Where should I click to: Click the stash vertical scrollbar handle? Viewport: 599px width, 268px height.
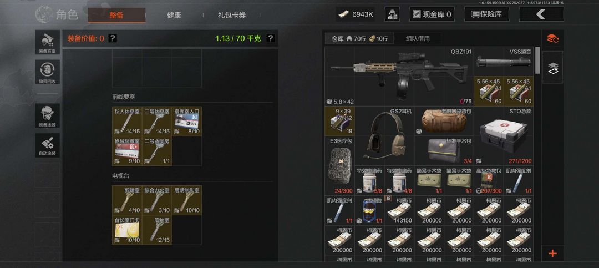tap(537, 60)
